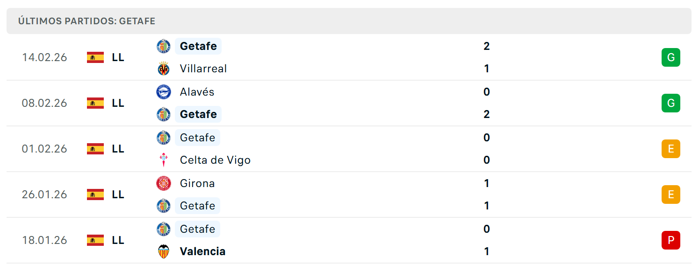Open the Villarreal team link

203,69
